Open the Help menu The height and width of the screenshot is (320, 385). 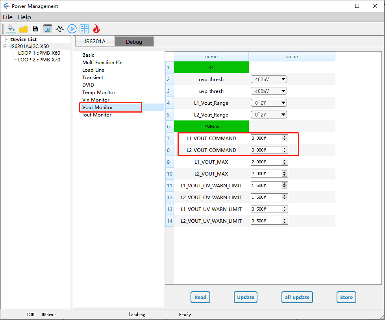pos(24,17)
